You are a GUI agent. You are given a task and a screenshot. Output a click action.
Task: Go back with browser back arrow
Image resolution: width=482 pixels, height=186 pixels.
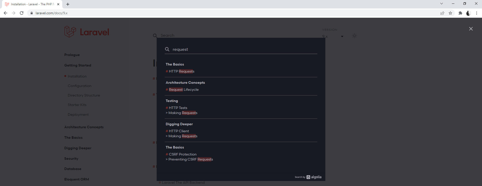[x=6, y=13]
